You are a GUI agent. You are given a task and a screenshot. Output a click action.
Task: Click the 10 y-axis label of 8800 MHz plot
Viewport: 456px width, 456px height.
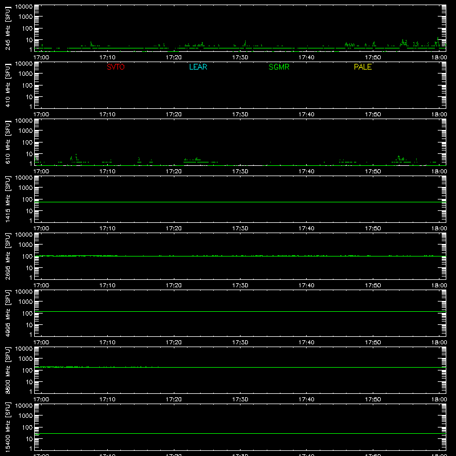(29, 382)
